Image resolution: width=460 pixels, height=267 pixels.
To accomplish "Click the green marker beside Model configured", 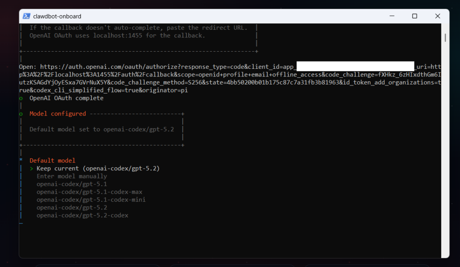I will coord(21,114).
